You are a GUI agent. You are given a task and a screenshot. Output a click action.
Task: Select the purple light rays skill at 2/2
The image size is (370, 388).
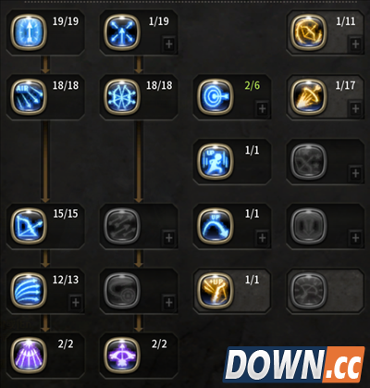(x=29, y=356)
